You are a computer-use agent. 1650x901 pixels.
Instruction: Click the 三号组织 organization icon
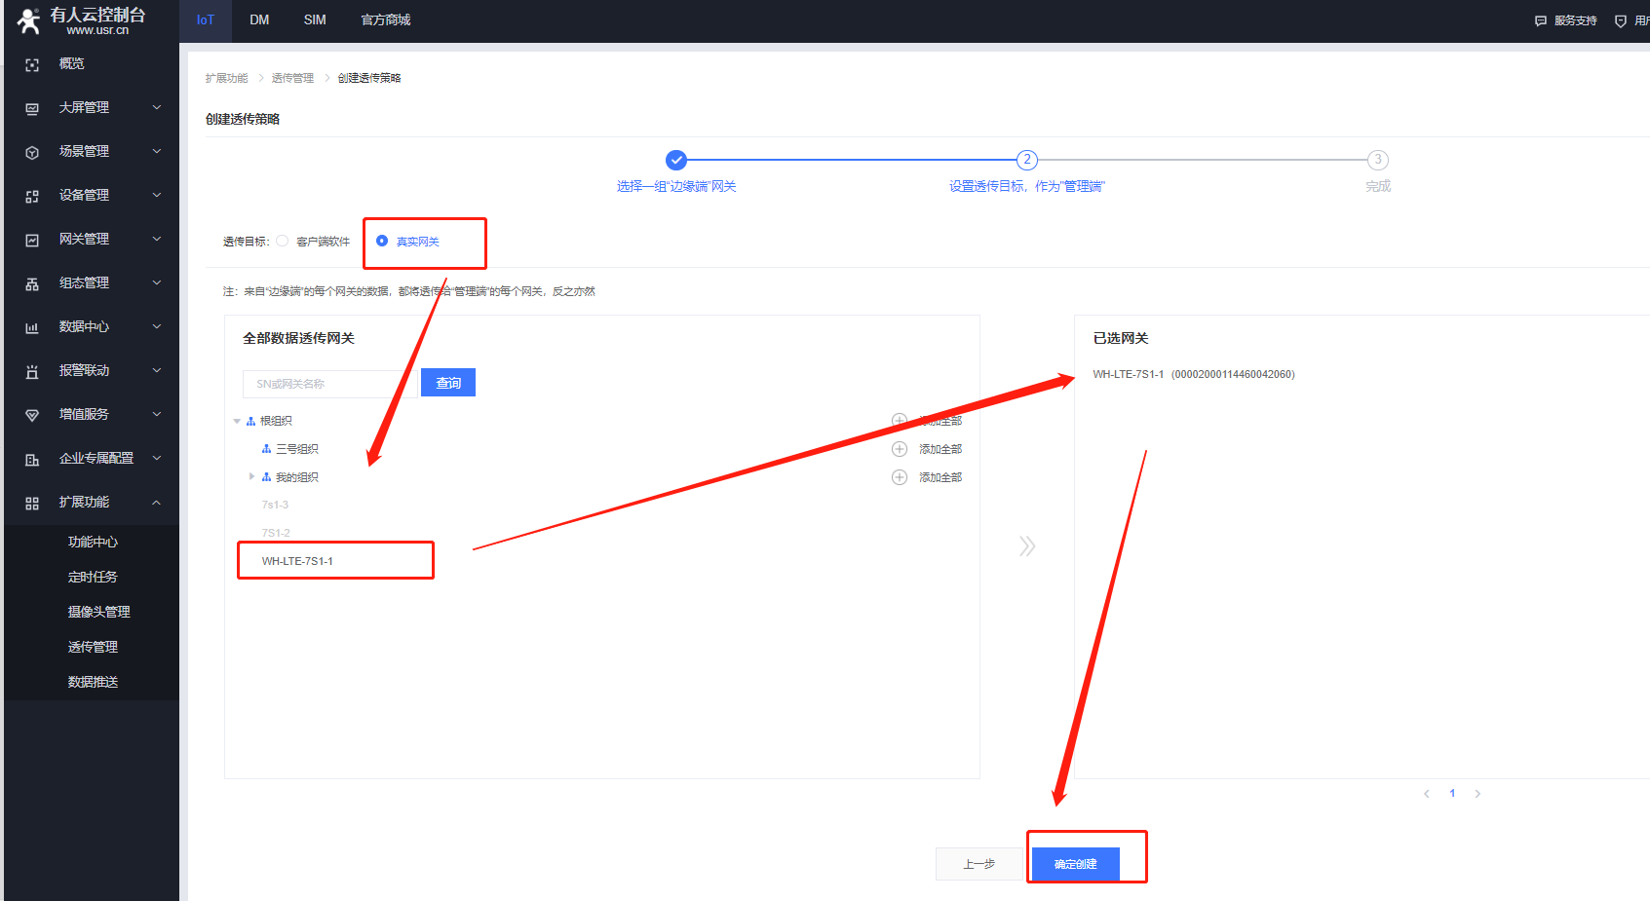(x=266, y=449)
